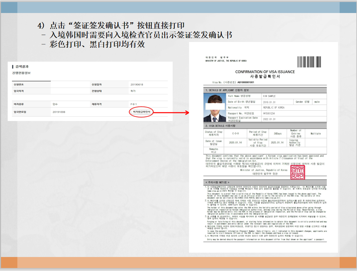Image resolution: width=357 pixels, height=271 pixels.
Task: Click visa number AB1000001001
Action: [246, 82]
